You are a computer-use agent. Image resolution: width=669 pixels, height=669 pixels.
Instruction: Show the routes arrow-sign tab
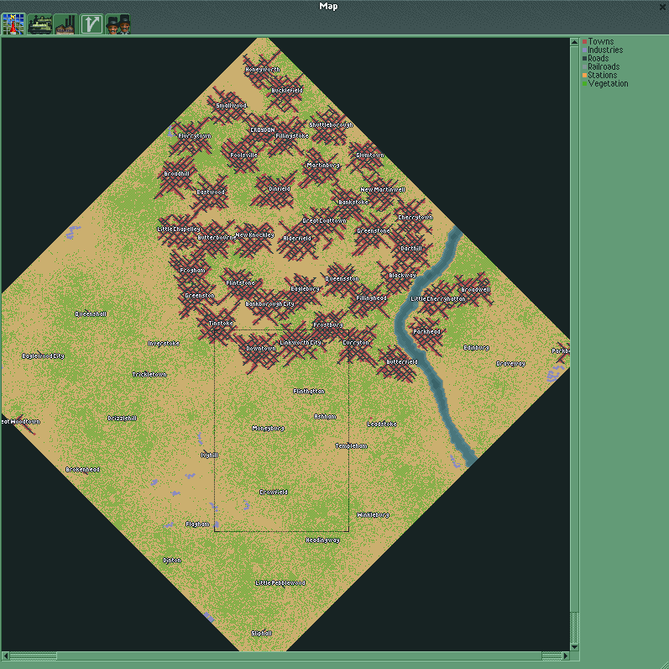(91, 24)
